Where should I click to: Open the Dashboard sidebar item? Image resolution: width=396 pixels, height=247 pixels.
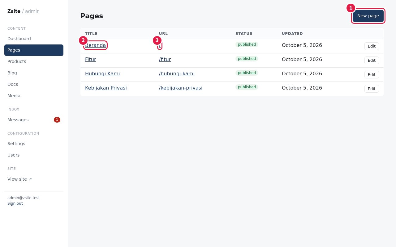tap(34, 39)
